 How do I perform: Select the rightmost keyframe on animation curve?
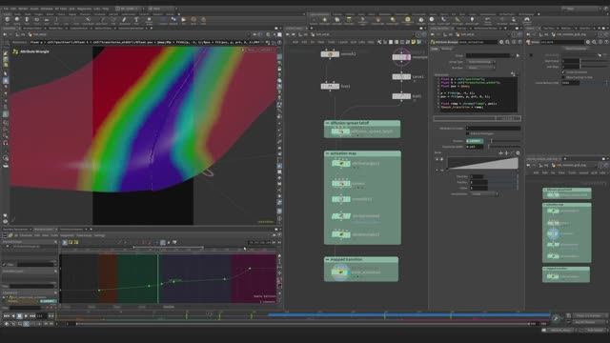[x=250, y=269]
